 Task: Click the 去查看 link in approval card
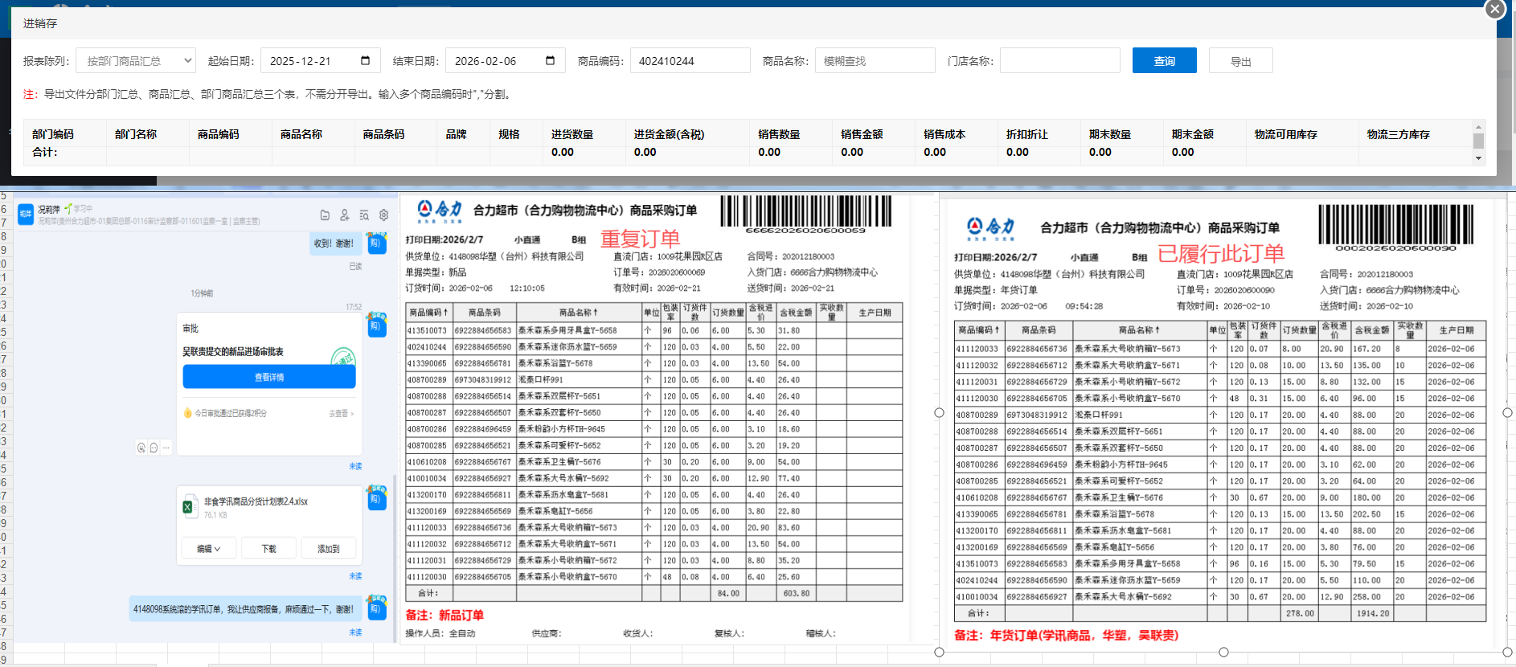pyautogui.click(x=341, y=414)
